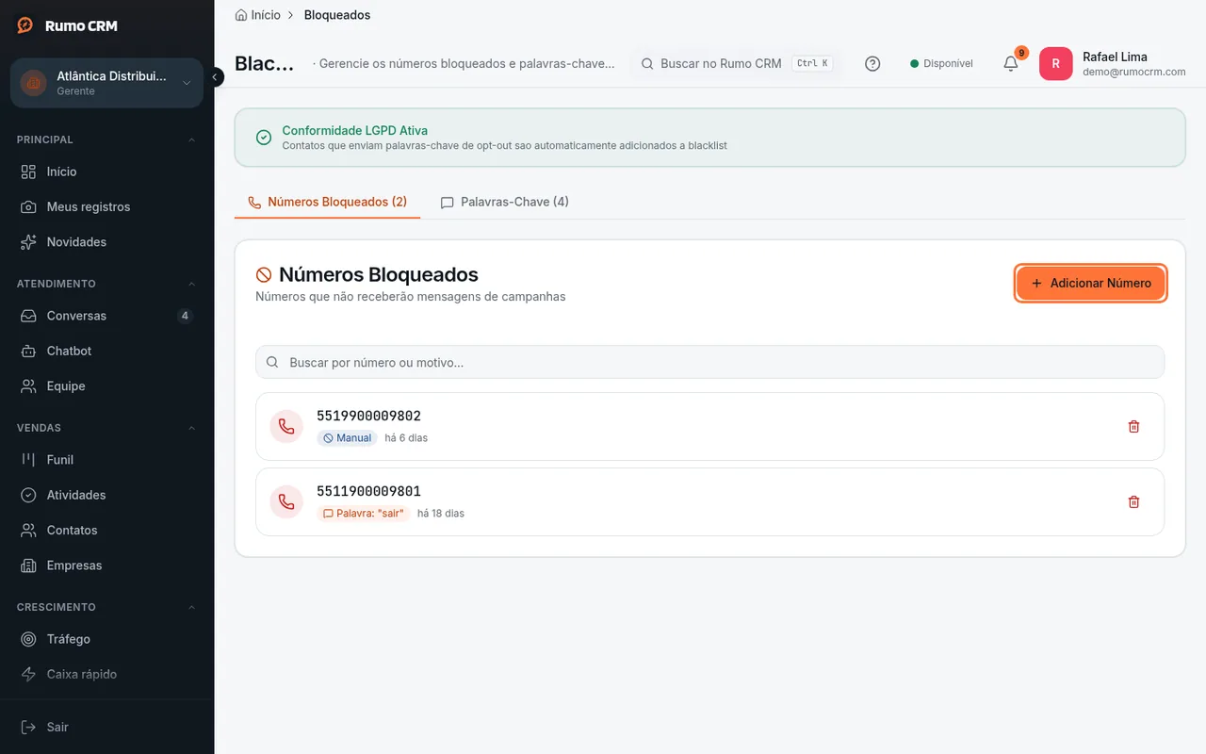Click the há 18 dias timestamp
The image size is (1206, 754).
(x=441, y=514)
